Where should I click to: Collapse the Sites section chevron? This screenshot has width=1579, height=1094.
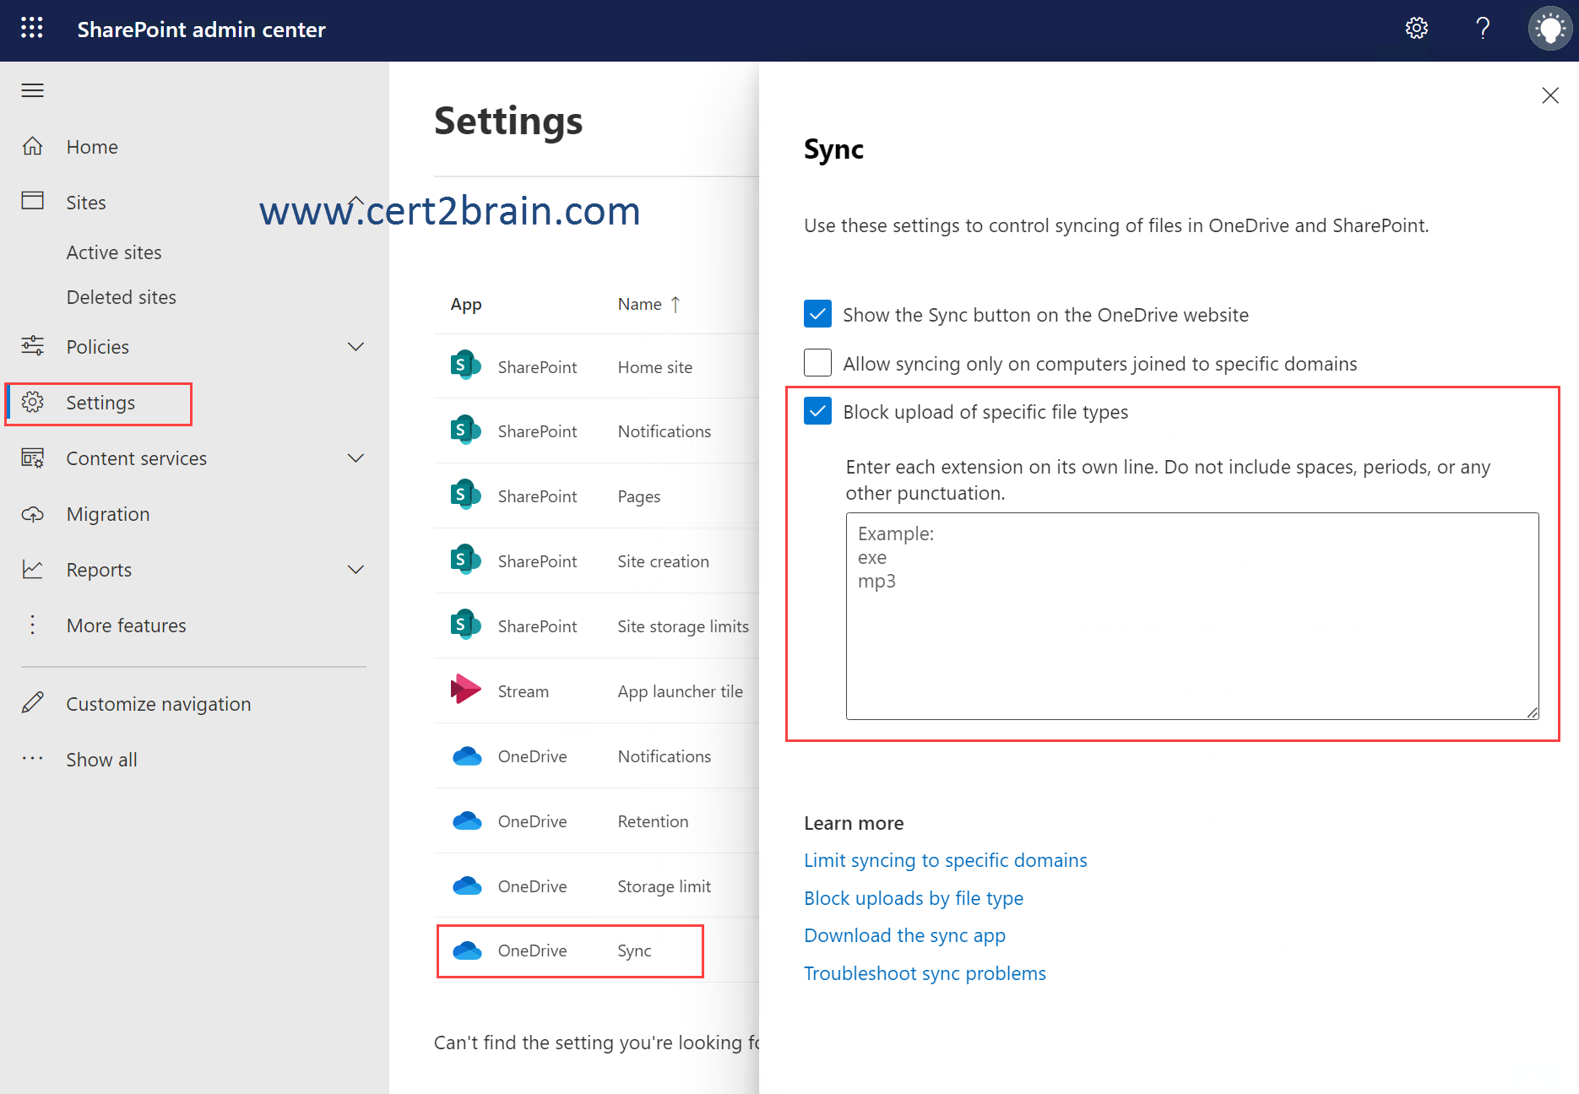[356, 202]
